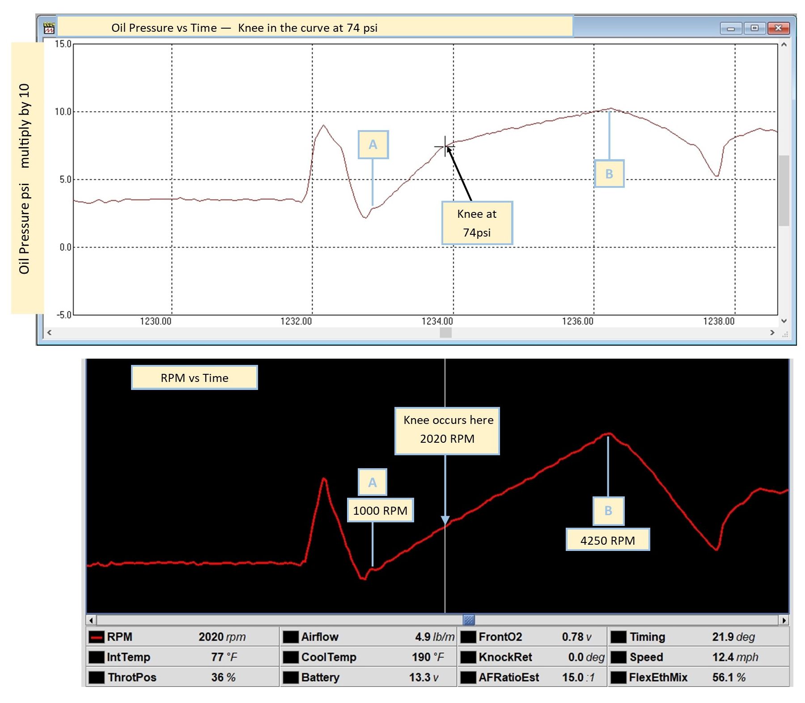
Task: Click the red RPM color swatch
Action: (96, 637)
